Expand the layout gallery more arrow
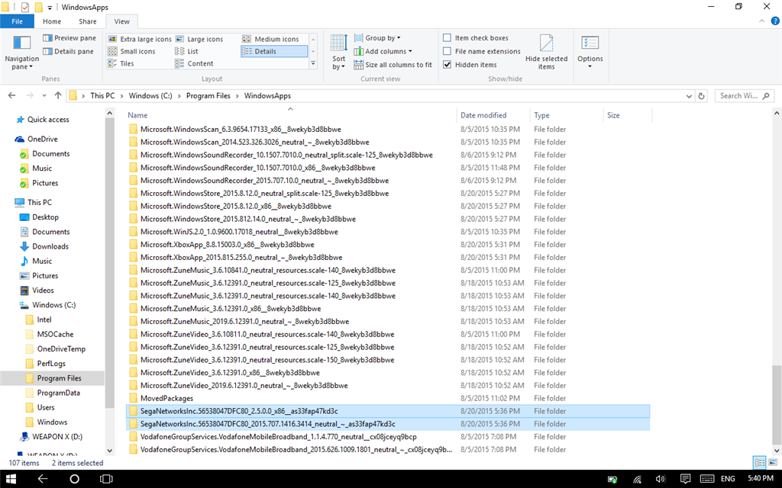 click(313, 63)
